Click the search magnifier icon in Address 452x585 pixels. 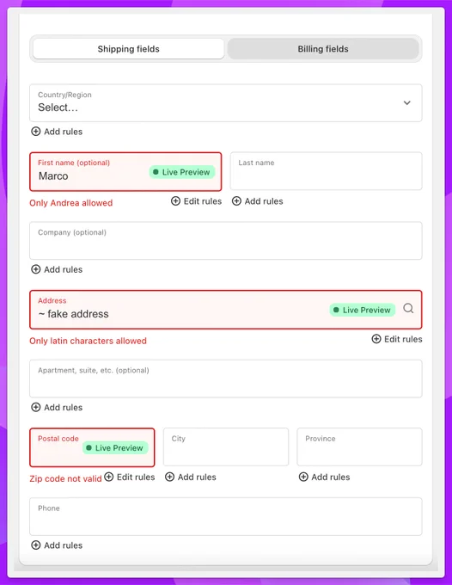[x=408, y=309]
